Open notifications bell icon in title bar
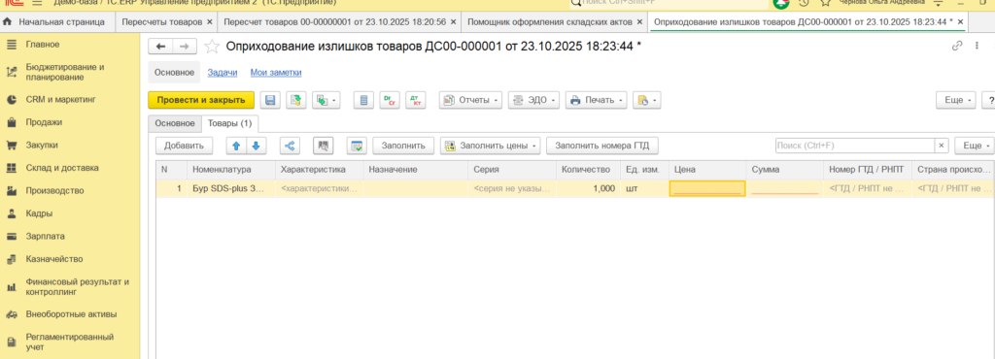Image resolution: width=995 pixels, height=359 pixels. tap(781, 3)
